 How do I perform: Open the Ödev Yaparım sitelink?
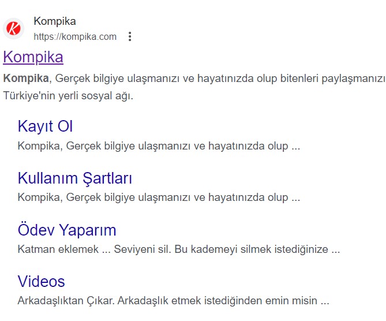pos(67,230)
